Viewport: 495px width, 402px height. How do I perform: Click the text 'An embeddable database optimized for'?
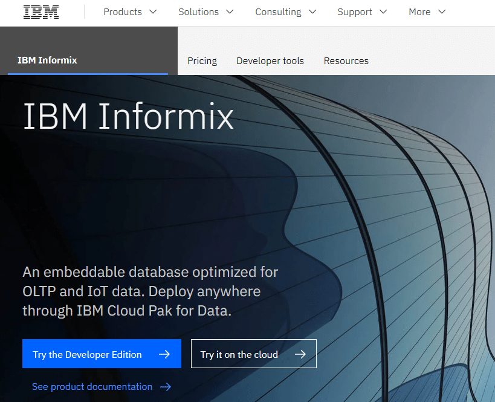(x=150, y=272)
